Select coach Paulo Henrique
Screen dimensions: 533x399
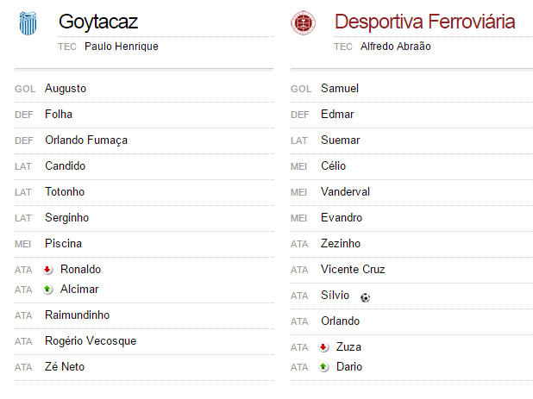click(x=122, y=47)
